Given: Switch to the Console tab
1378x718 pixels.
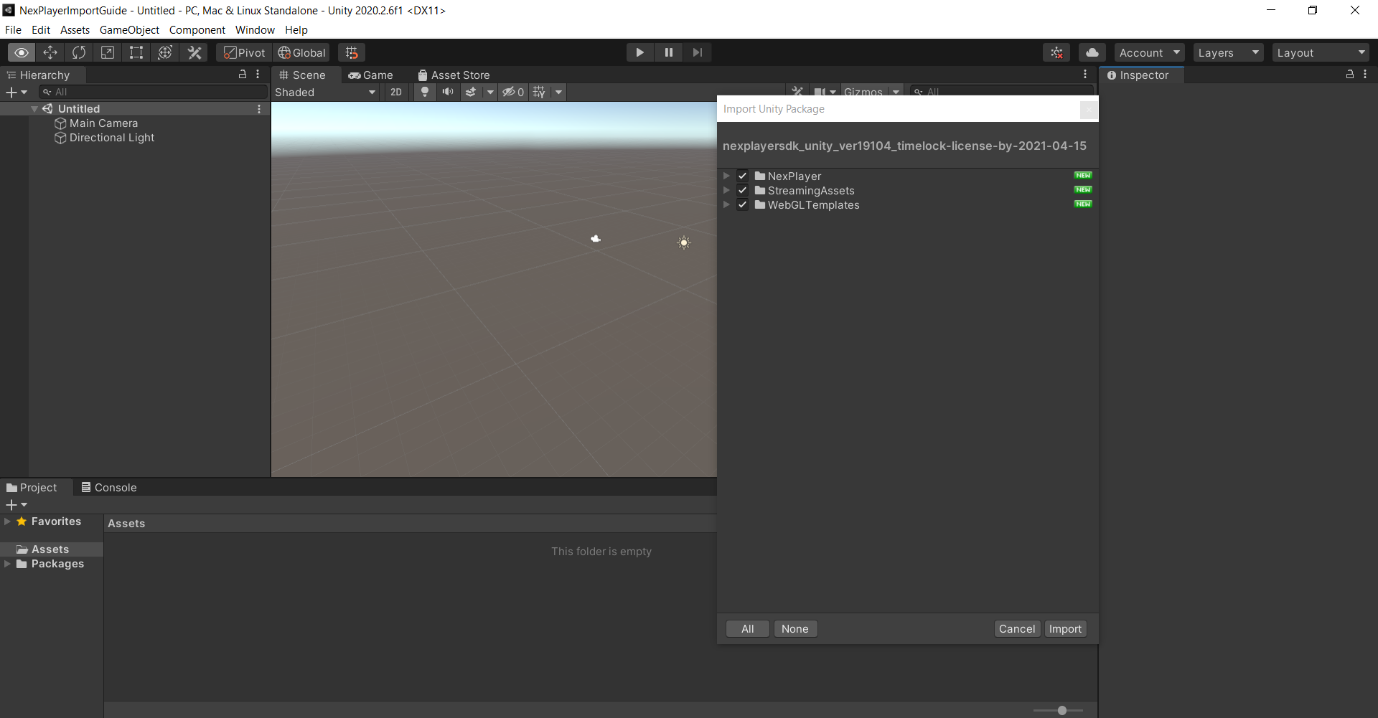Looking at the screenshot, I should pos(108,487).
